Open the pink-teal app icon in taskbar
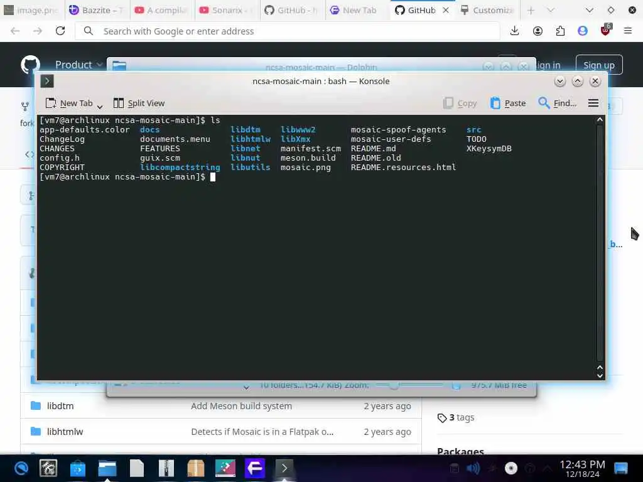The width and height of the screenshot is (643, 482). [x=225, y=468]
